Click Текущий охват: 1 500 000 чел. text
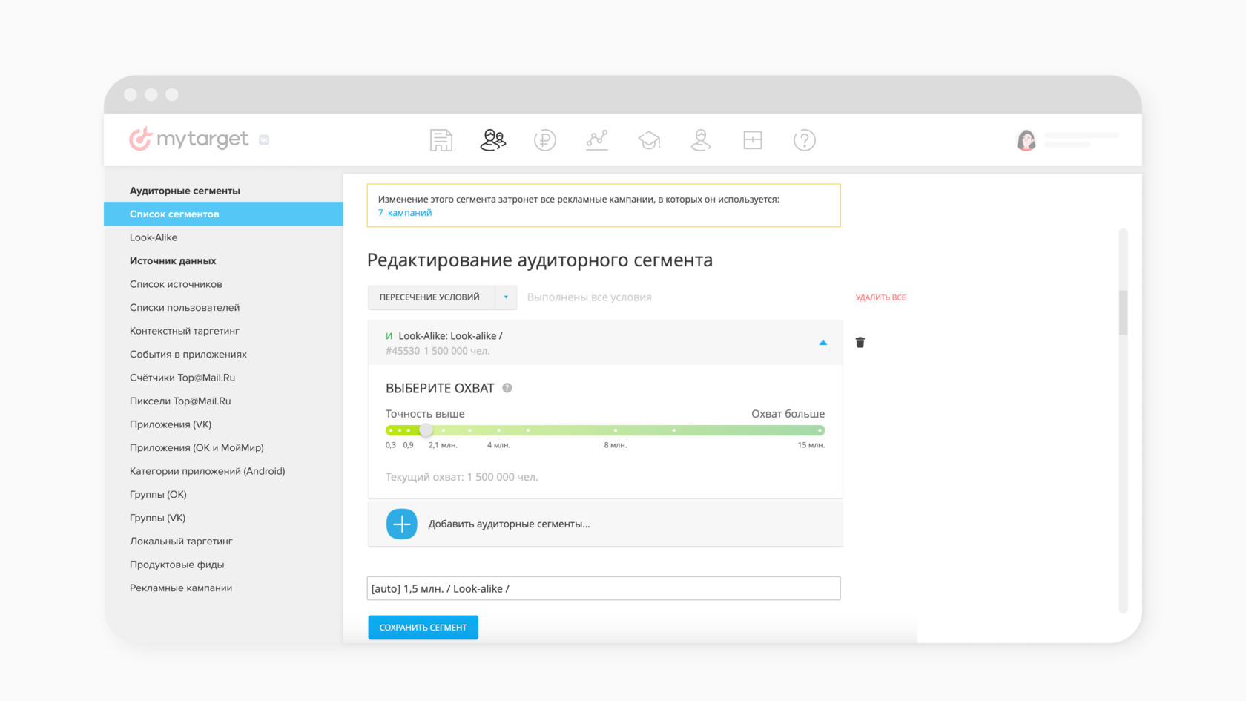 pos(461,477)
